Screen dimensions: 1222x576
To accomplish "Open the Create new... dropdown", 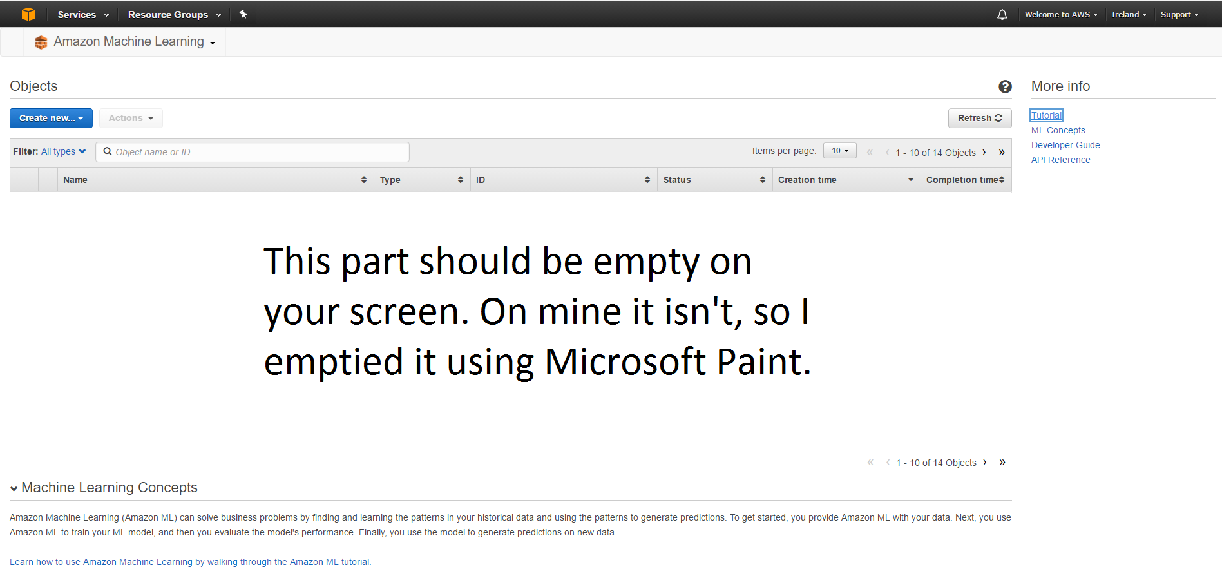I will (51, 118).
